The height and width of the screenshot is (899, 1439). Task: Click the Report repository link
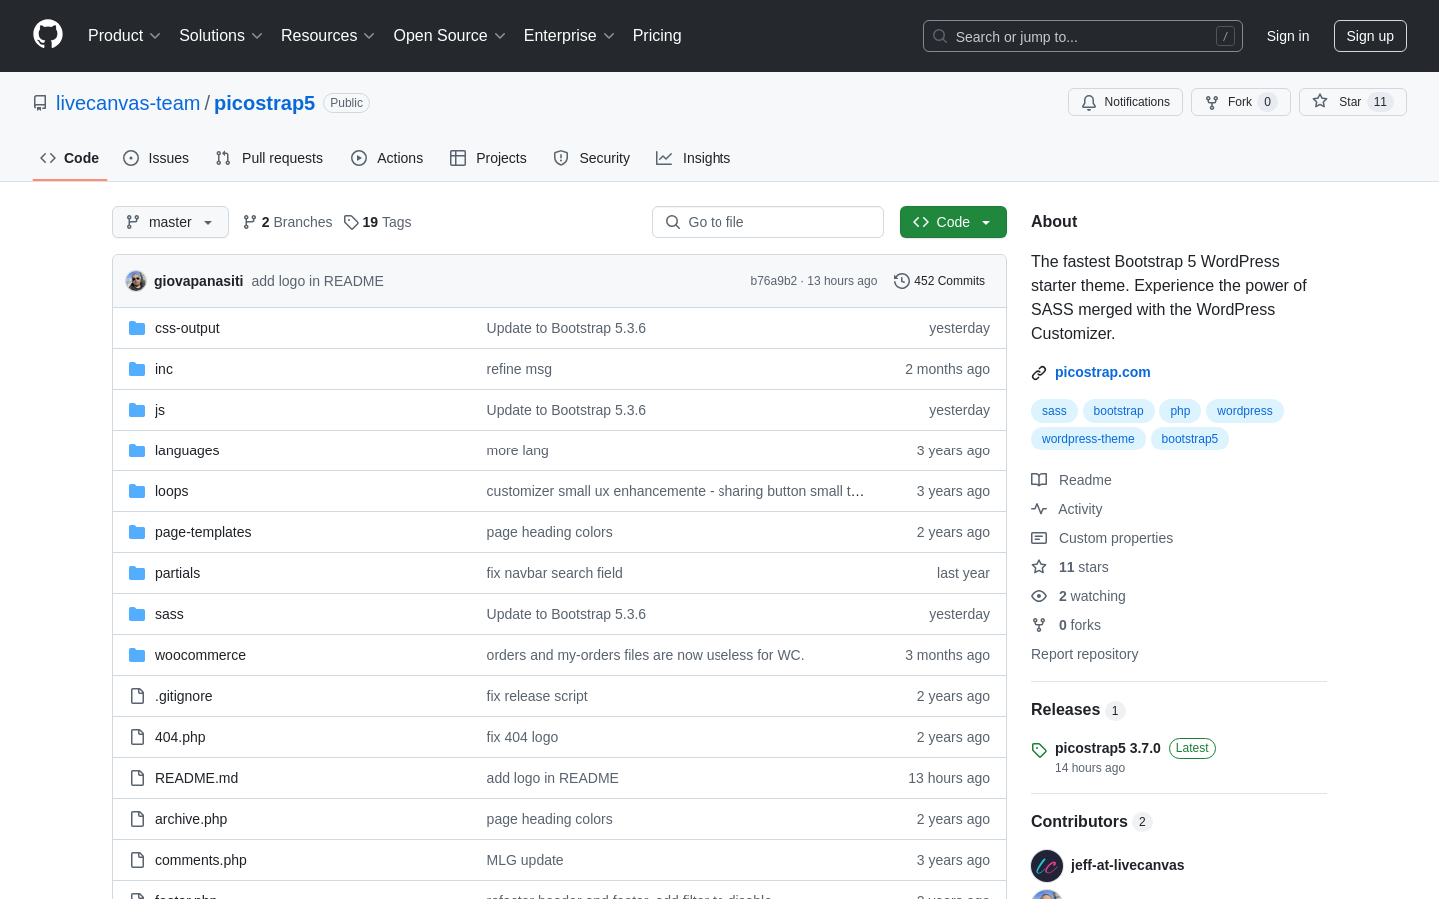click(1084, 654)
